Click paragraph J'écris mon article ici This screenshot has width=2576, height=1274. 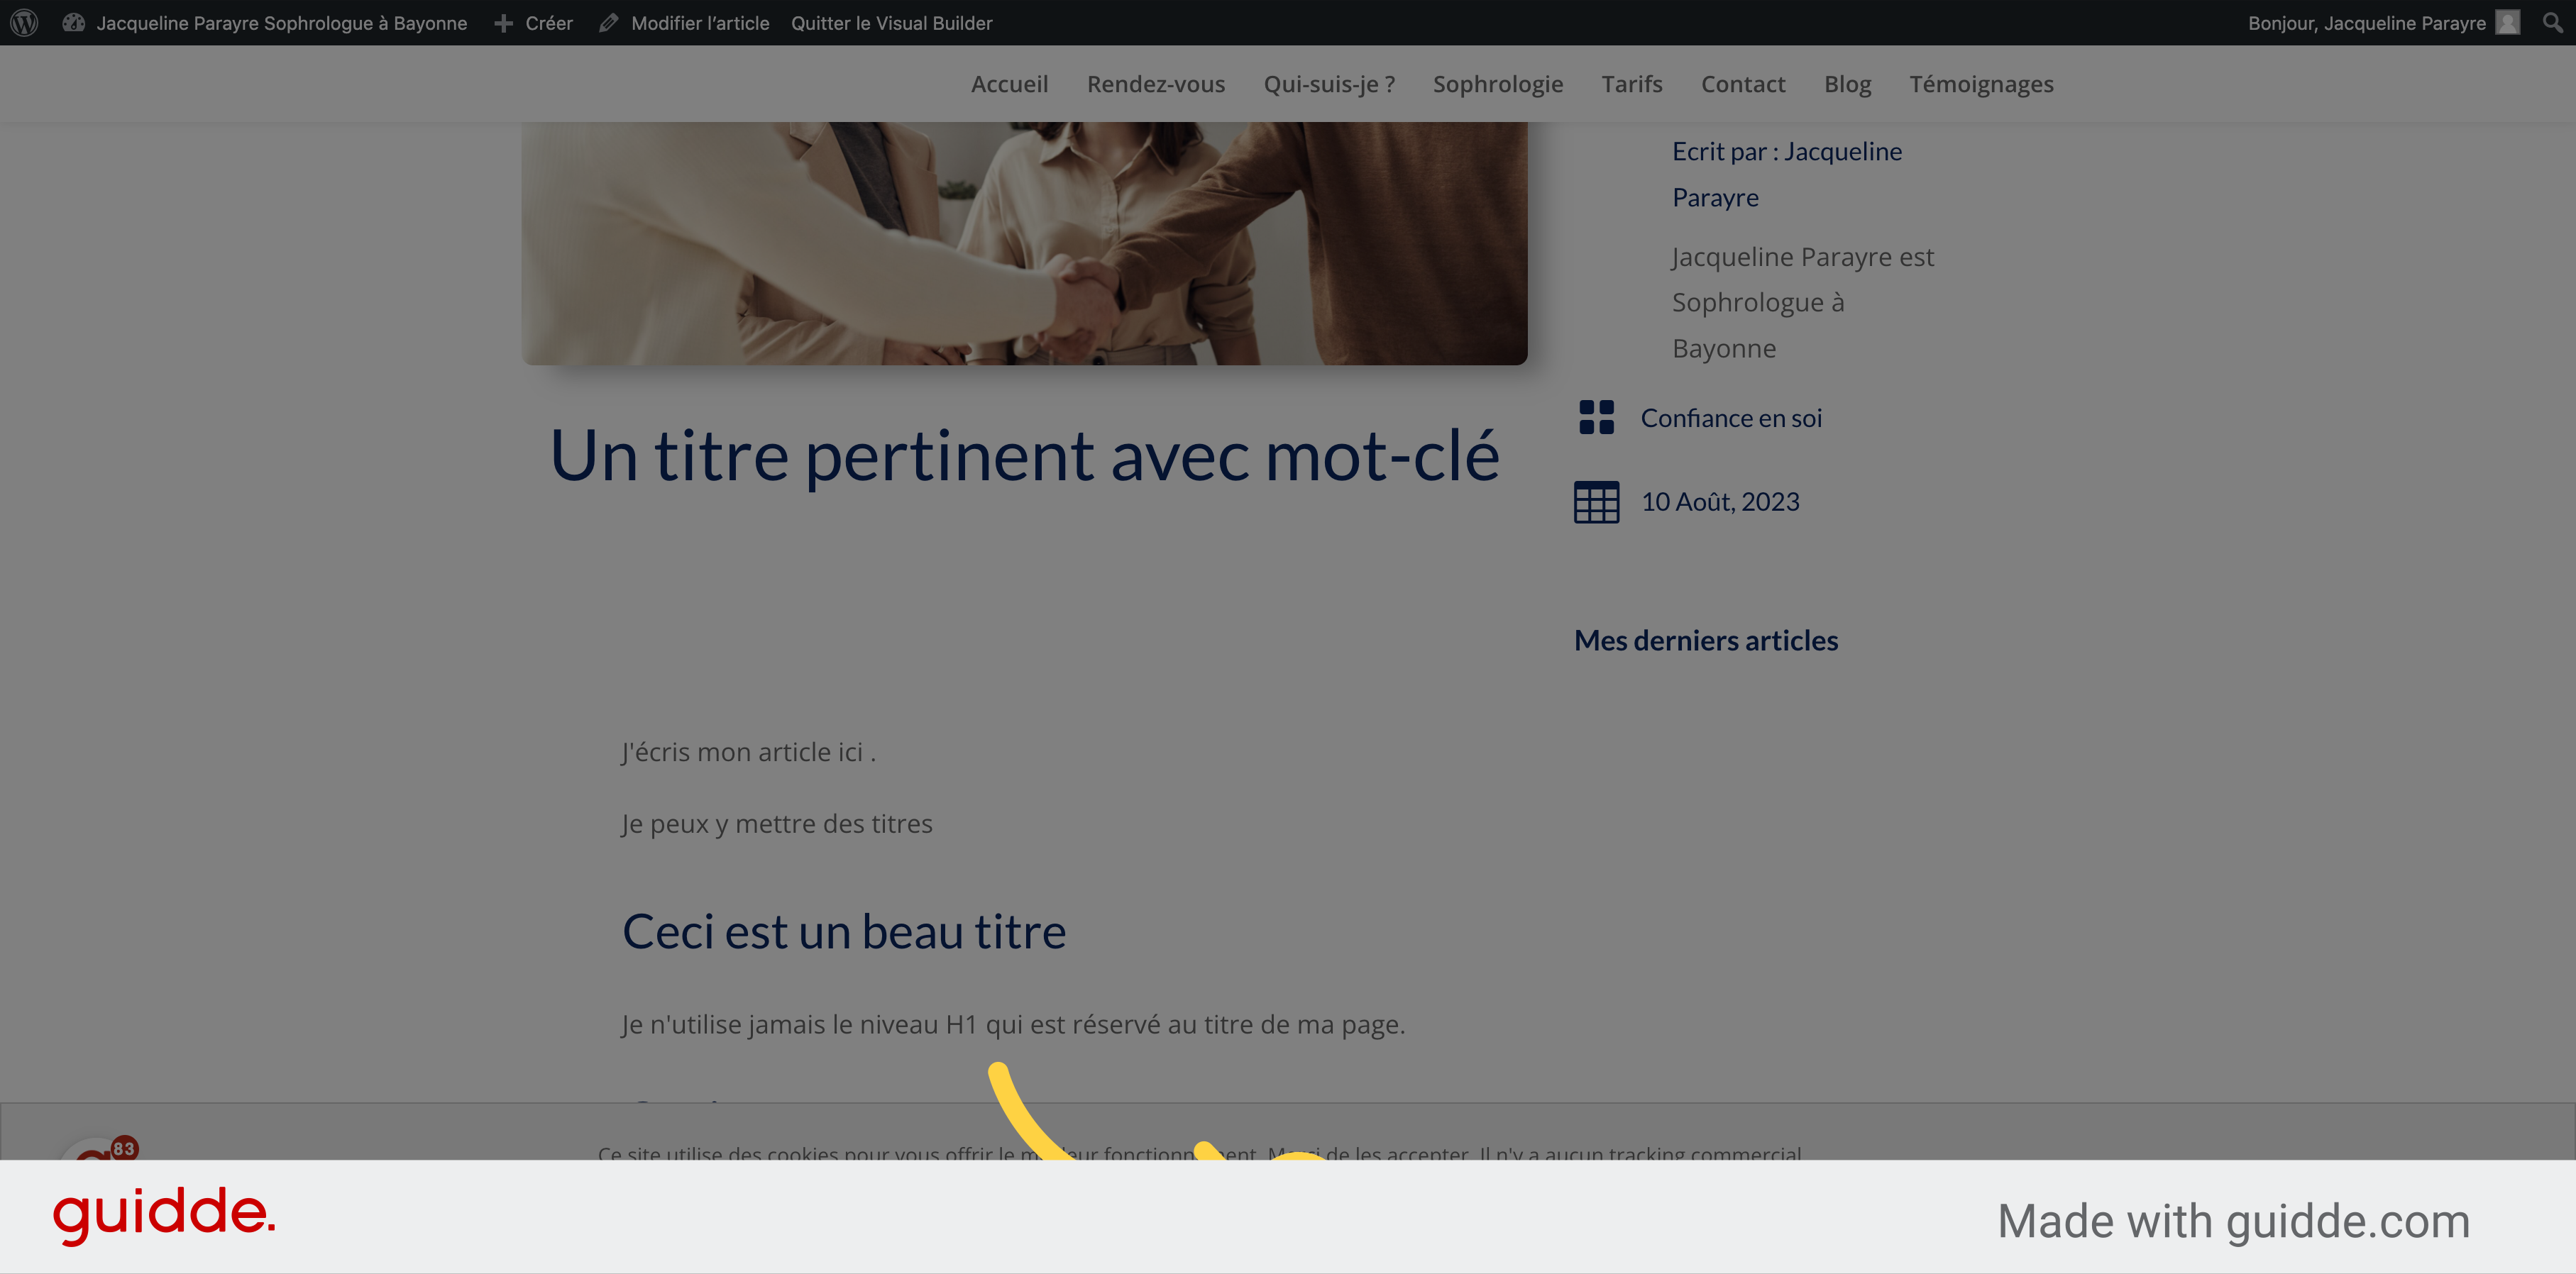[x=748, y=751]
